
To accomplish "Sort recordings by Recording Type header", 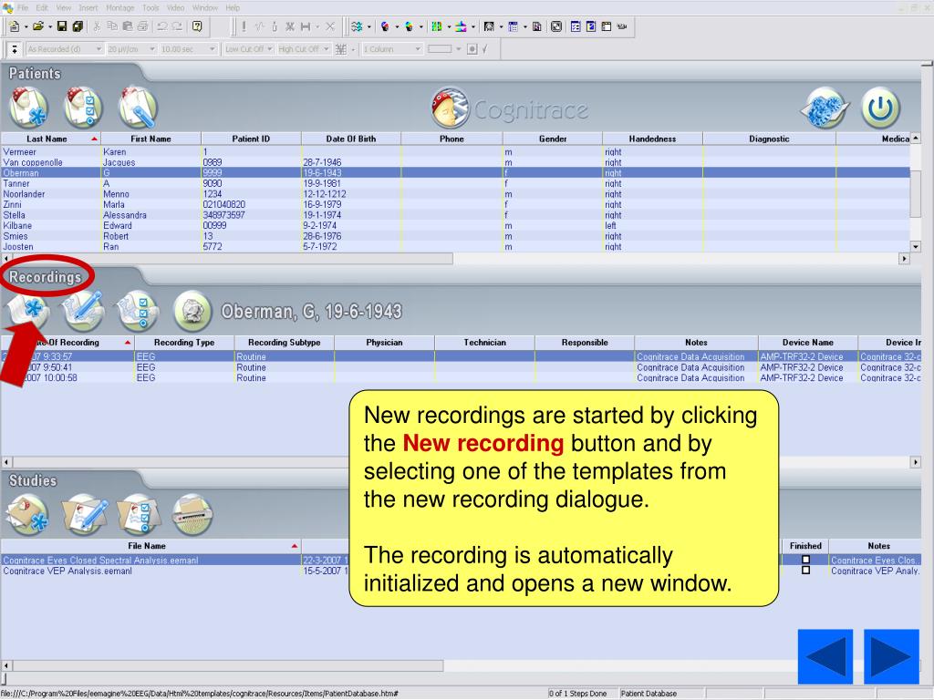I will (x=184, y=343).
